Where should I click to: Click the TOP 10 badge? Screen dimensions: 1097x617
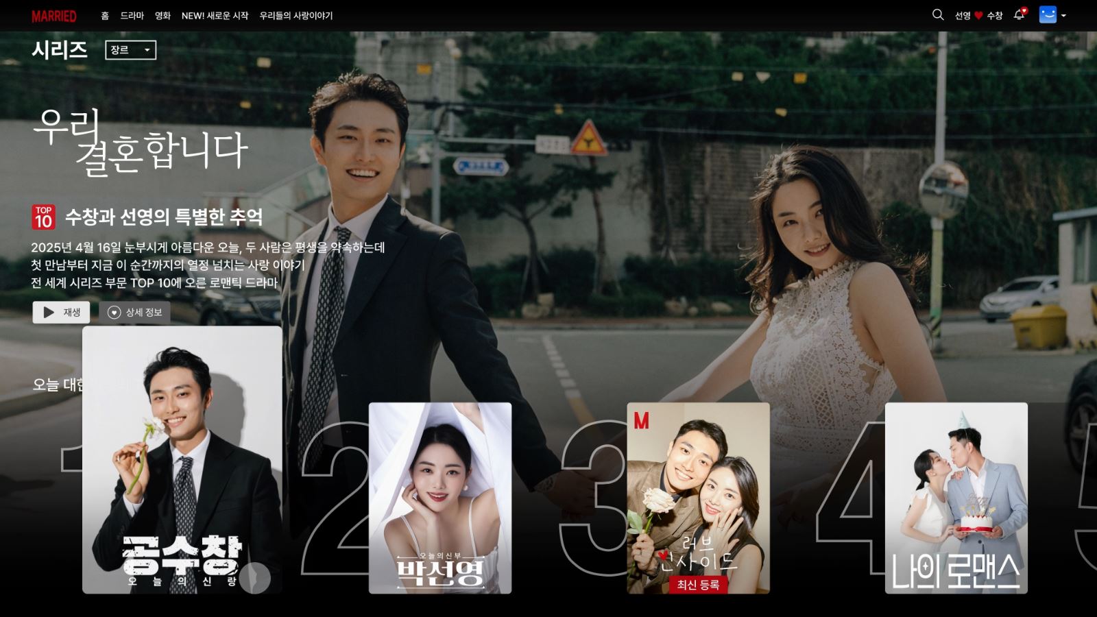pyautogui.click(x=43, y=217)
